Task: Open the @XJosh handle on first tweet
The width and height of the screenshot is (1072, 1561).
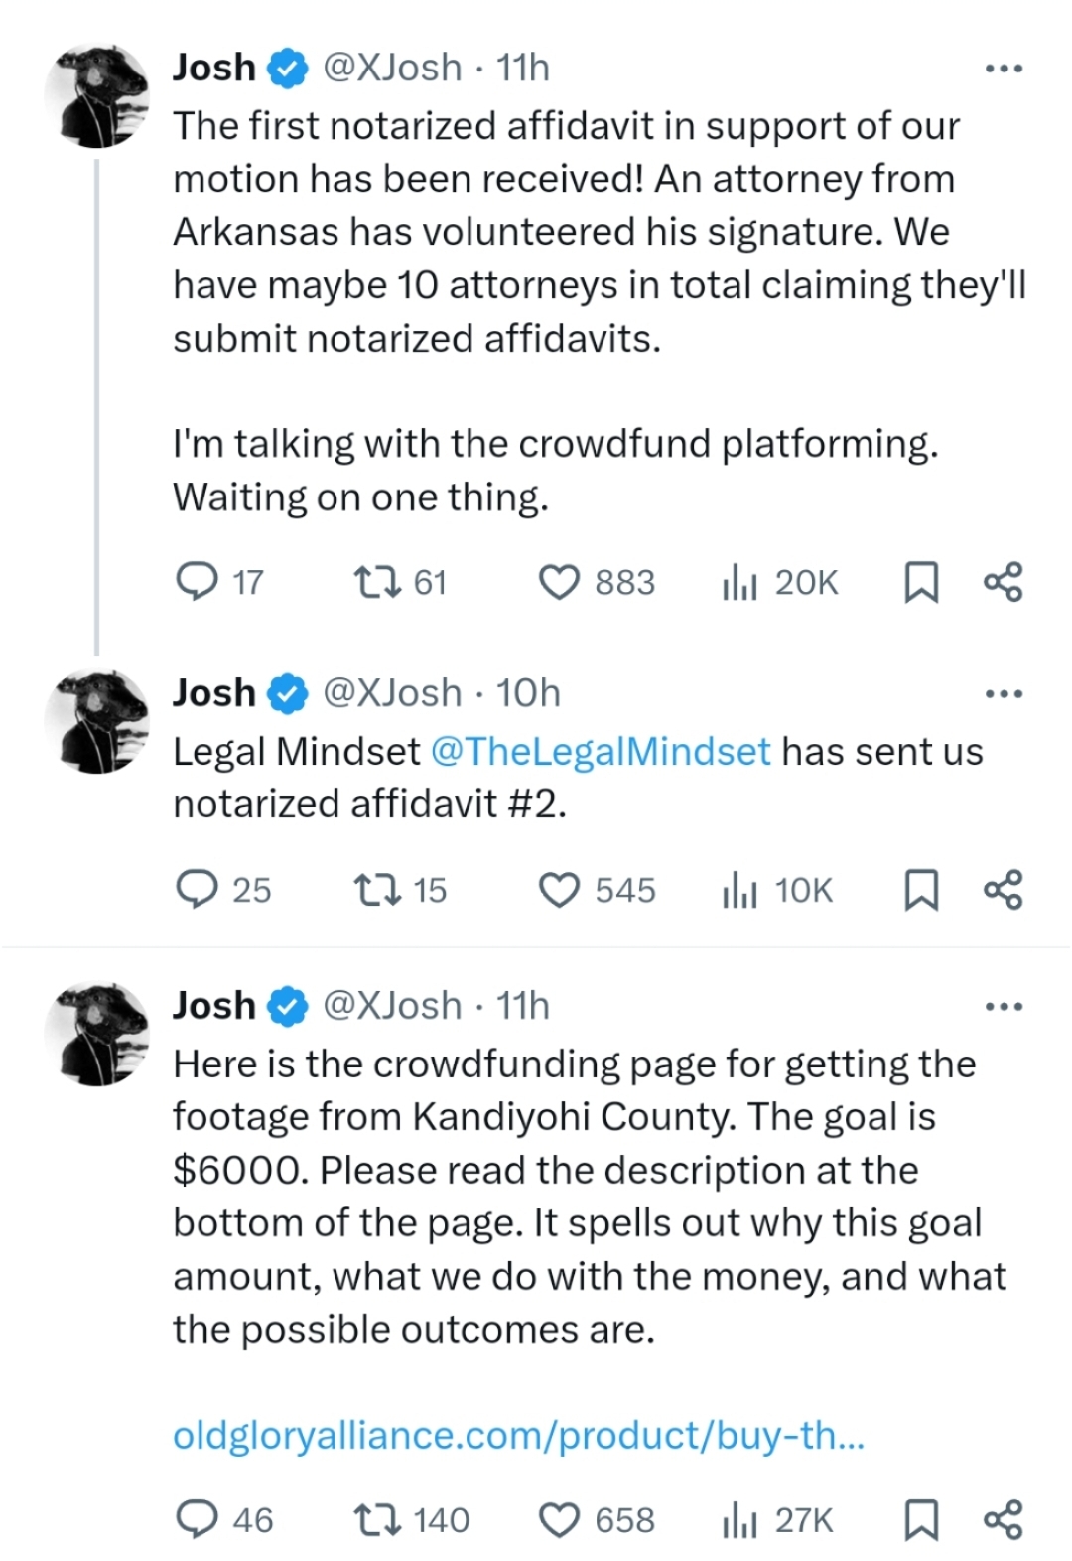Action: click(392, 68)
